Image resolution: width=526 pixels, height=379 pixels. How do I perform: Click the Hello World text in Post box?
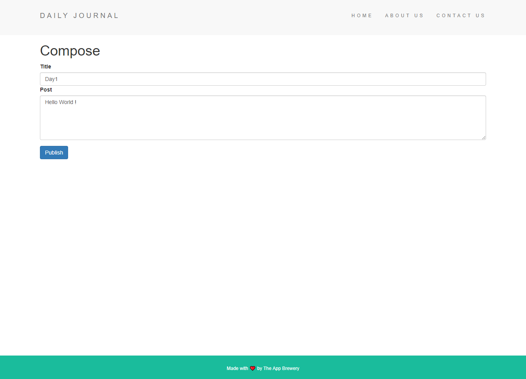coord(60,102)
